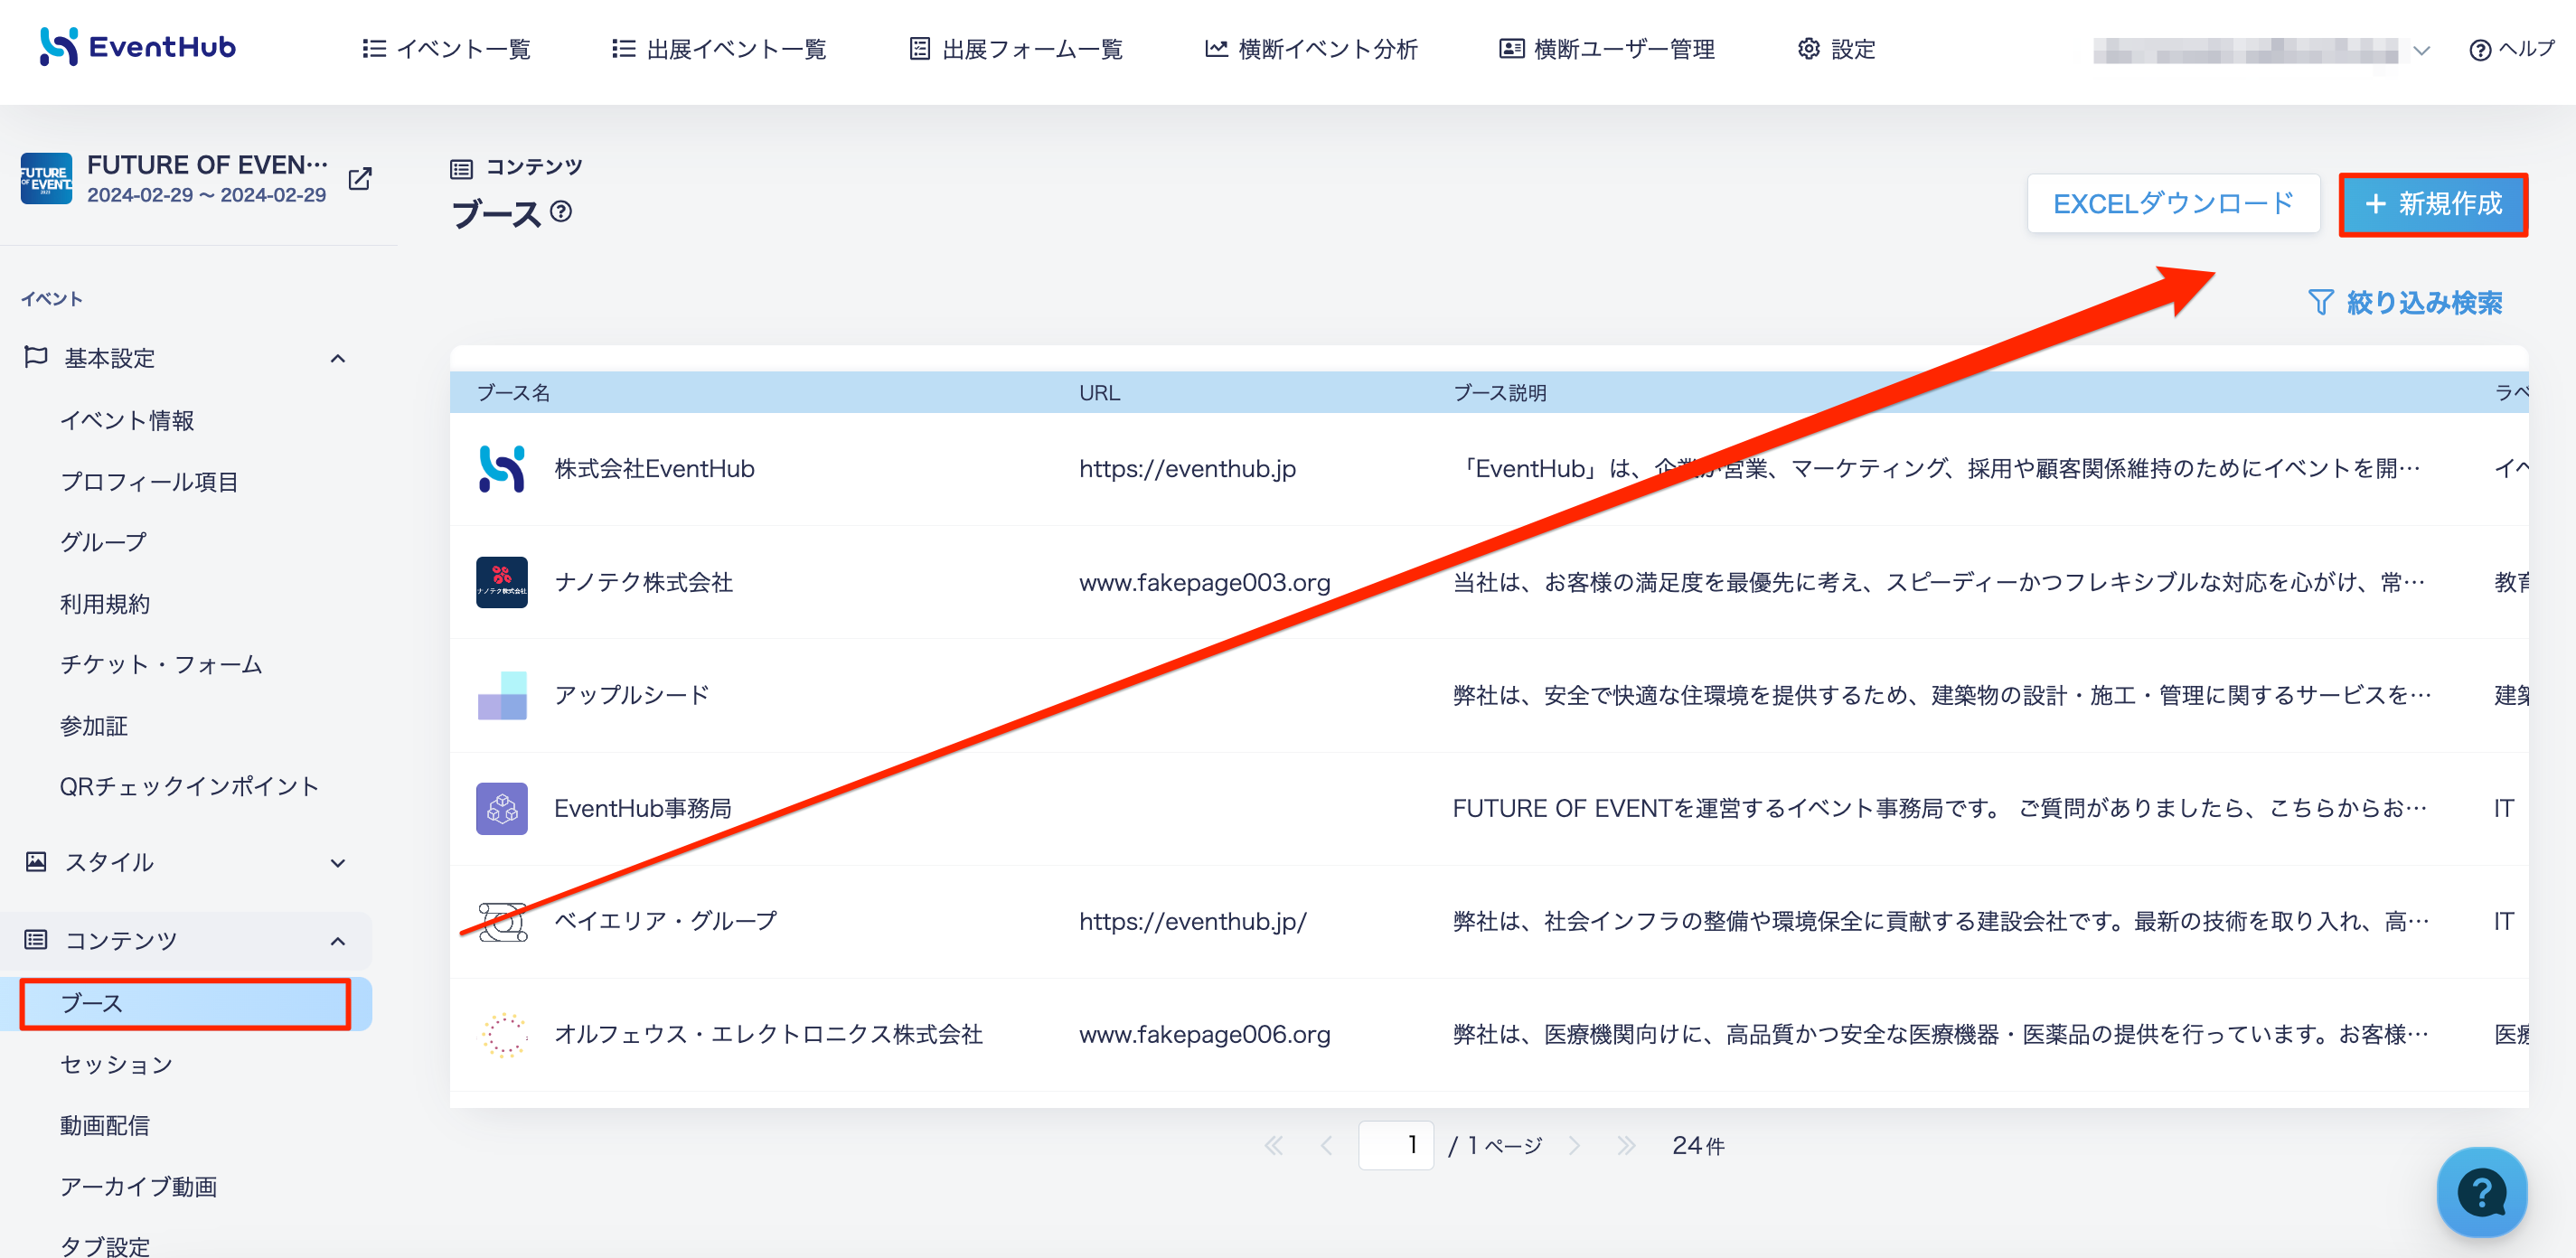
Task: Open the 株式会社EventHub booth row
Action: (1489, 469)
